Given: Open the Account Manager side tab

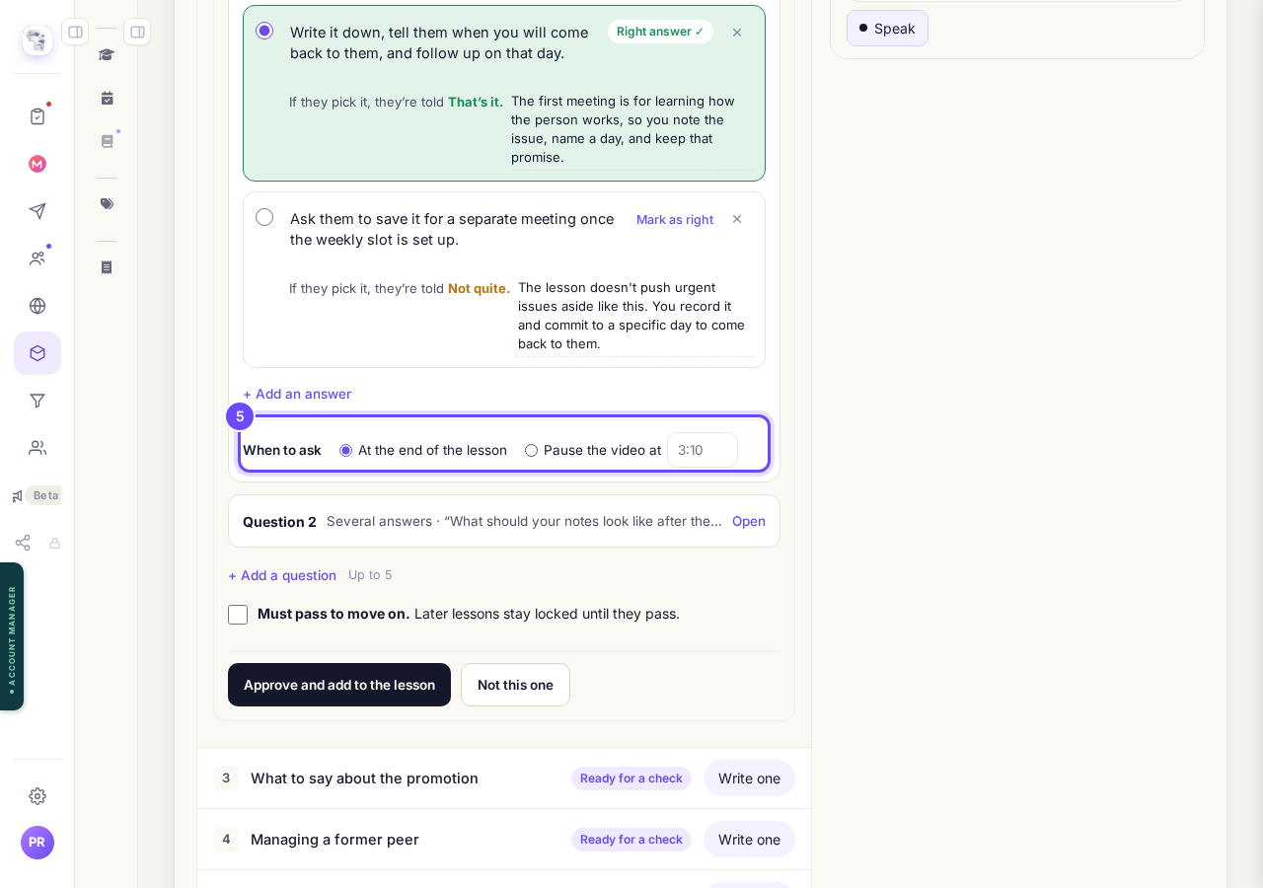Looking at the screenshot, I should coord(12,636).
